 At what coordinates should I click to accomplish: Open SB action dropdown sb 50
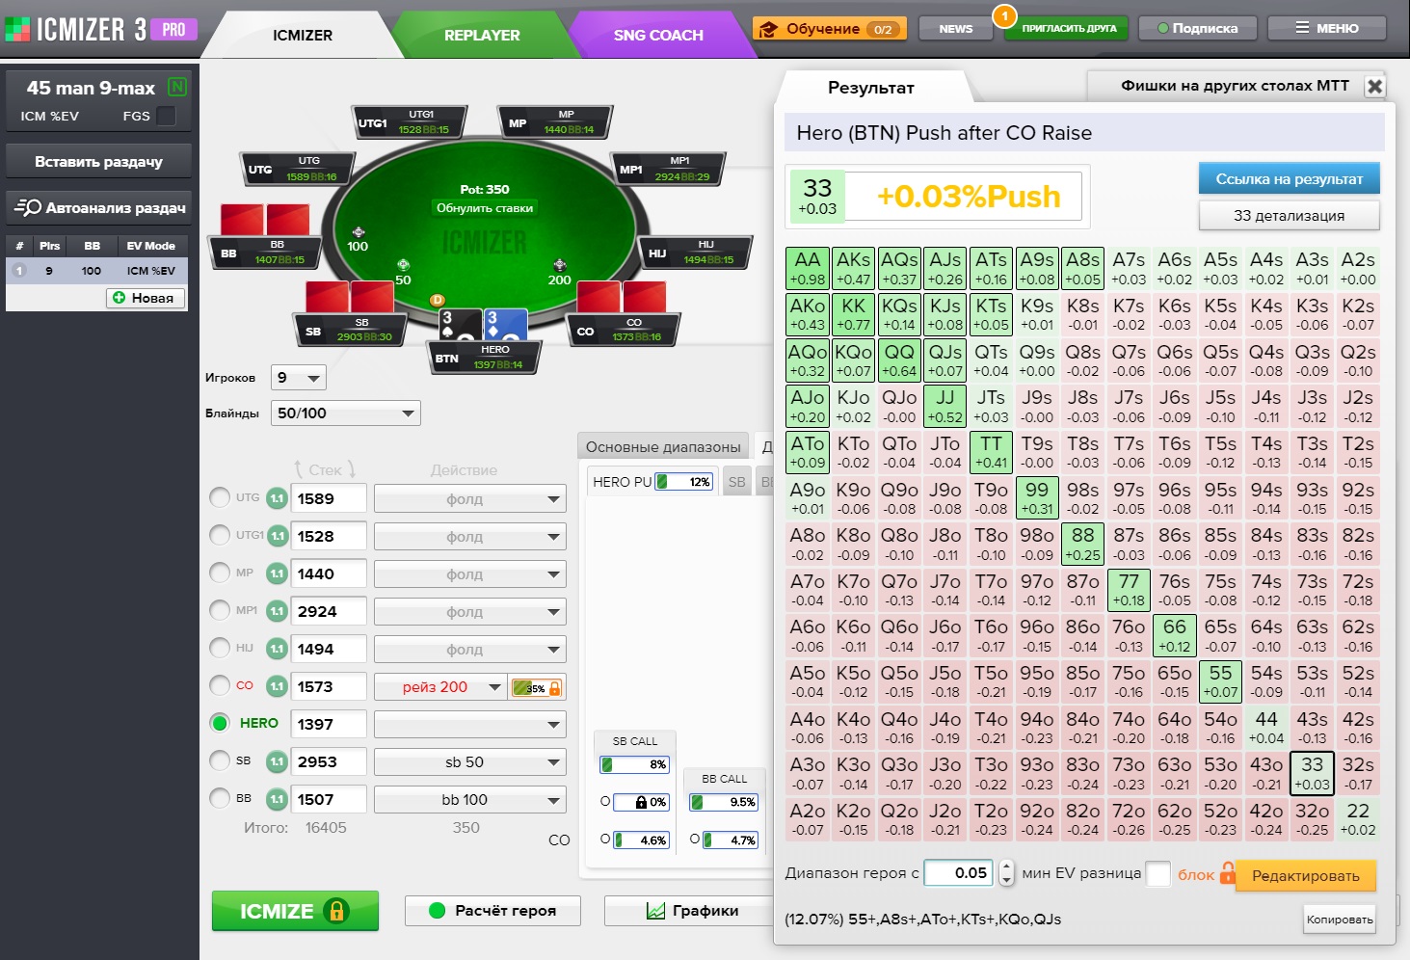point(469,761)
